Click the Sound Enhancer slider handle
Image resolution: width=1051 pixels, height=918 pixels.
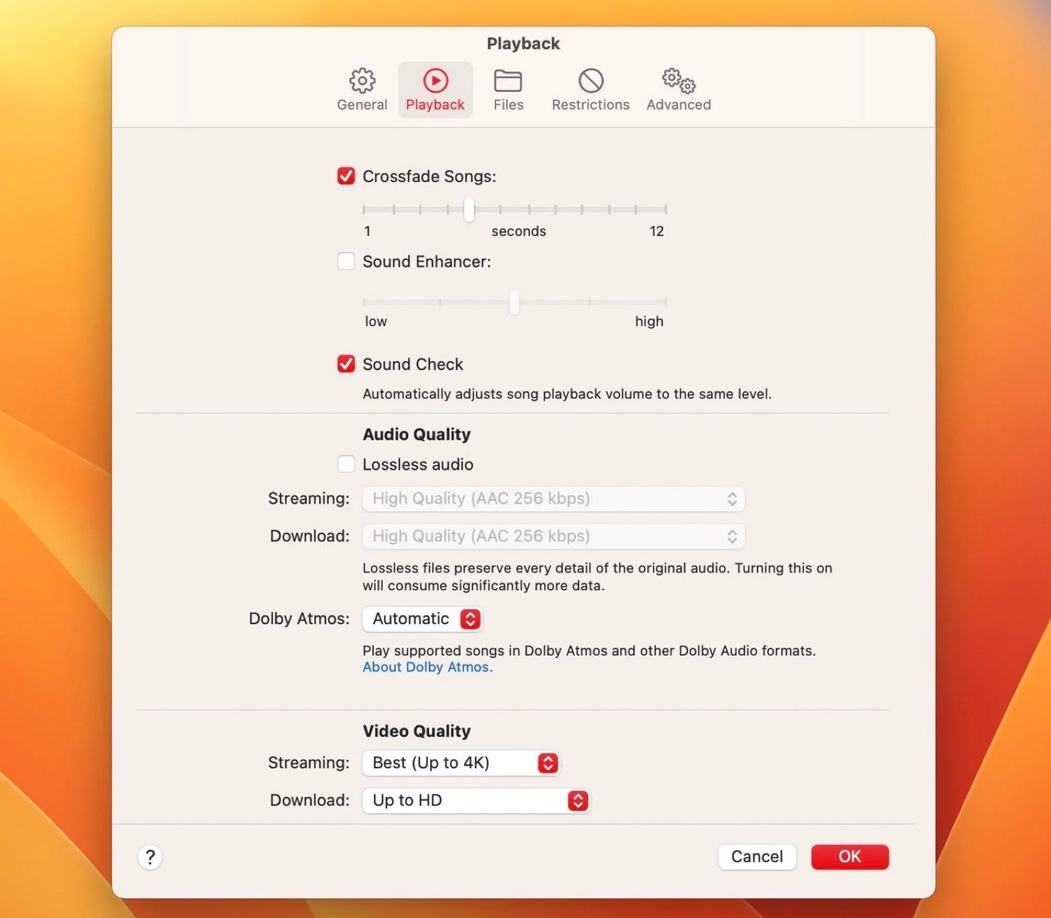514,302
